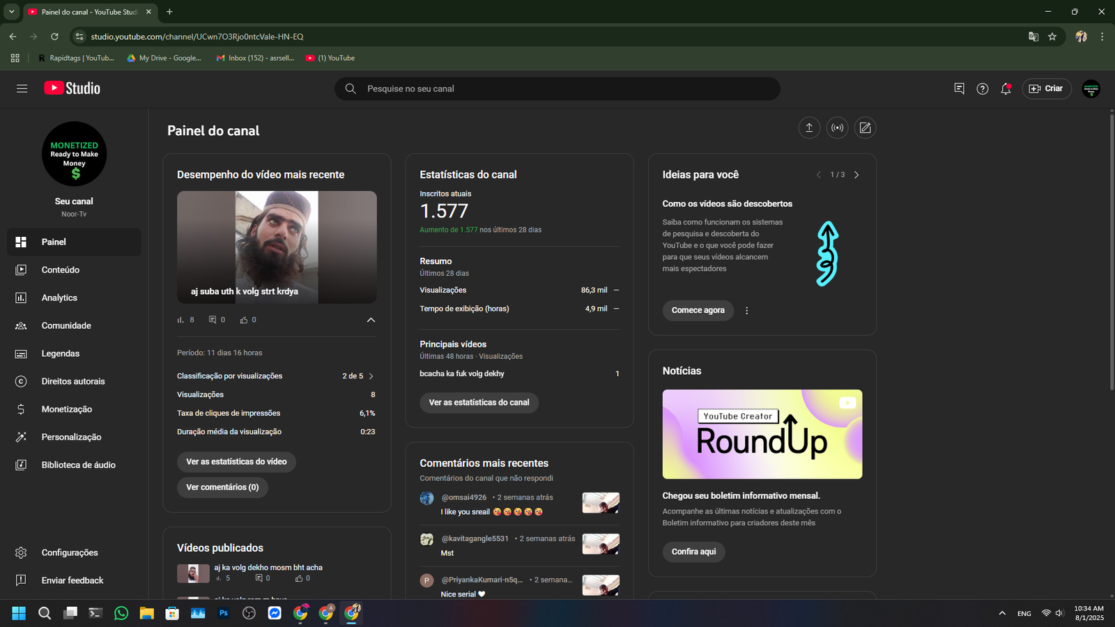Click the YouTube Studio logo
Viewport: 1115px width, 627px height.
(x=72, y=88)
